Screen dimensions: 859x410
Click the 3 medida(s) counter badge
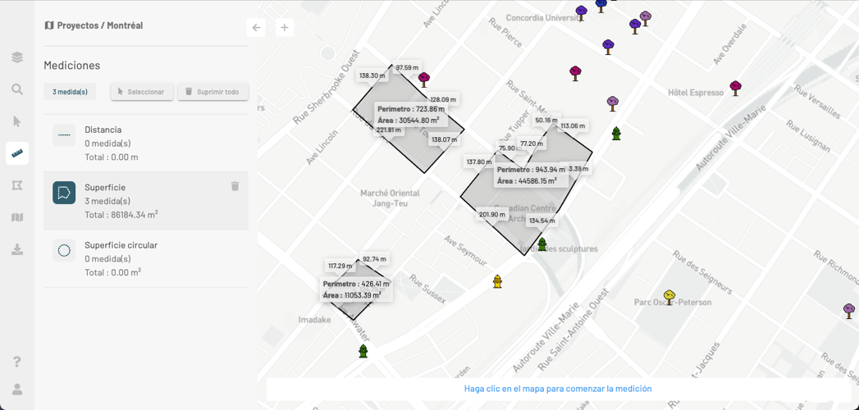click(70, 92)
